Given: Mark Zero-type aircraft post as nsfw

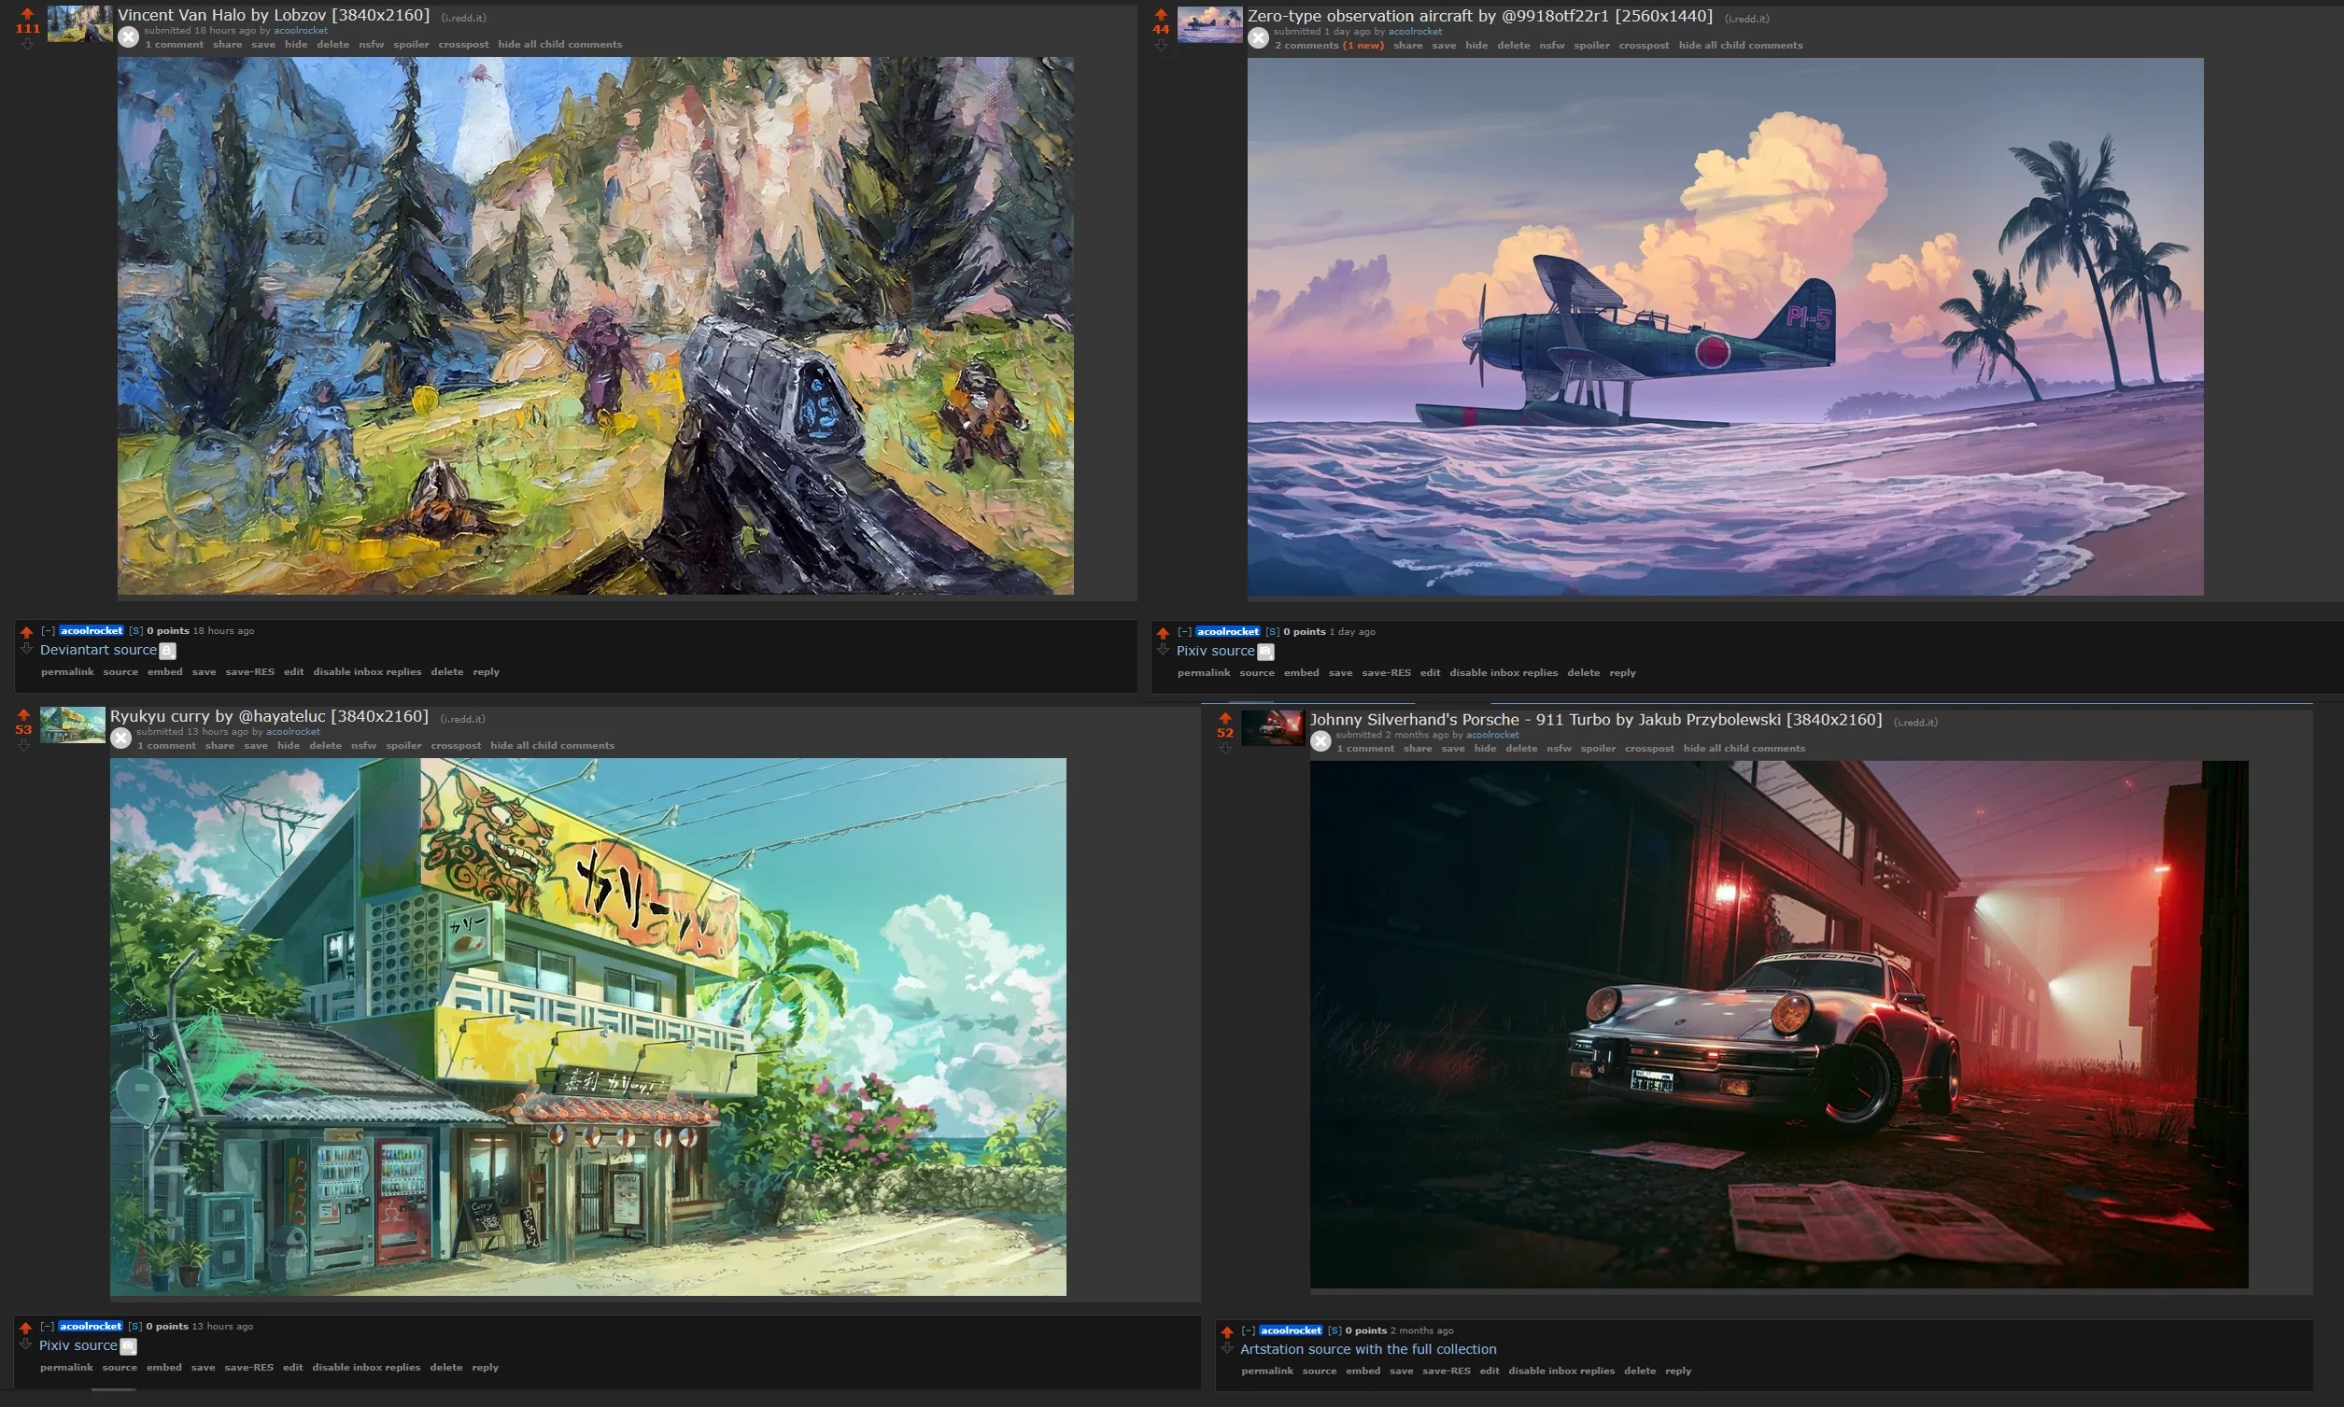Looking at the screenshot, I should (1552, 46).
